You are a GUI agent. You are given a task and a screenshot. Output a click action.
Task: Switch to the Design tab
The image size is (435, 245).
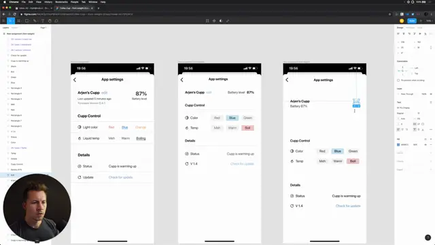pyautogui.click(x=400, y=28)
